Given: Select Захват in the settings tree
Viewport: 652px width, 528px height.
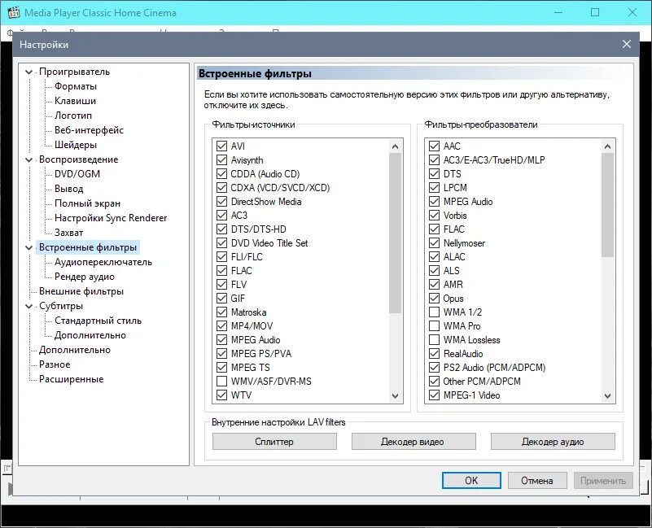Looking at the screenshot, I should click(69, 233).
